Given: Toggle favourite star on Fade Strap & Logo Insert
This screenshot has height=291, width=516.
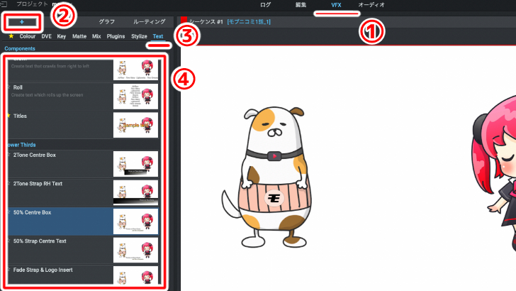Looking at the screenshot, I should [x=9, y=270].
